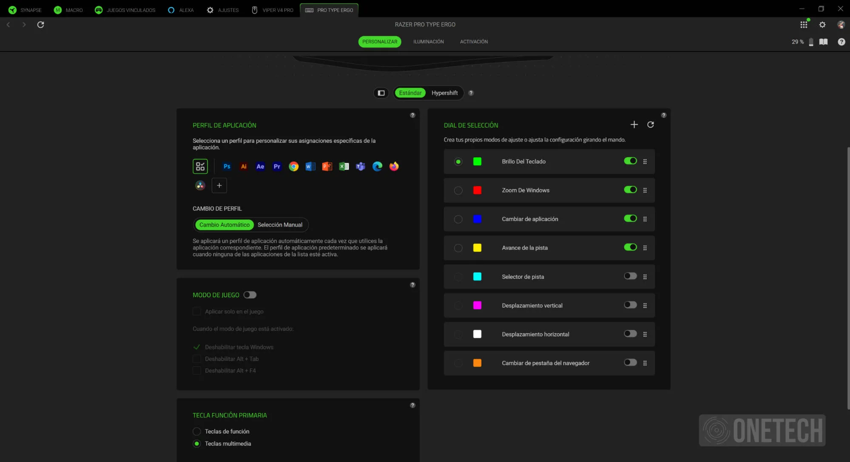Viewport: 850px width, 462px height.
Task: Open the user profile avatar
Action: (x=841, y=25)
